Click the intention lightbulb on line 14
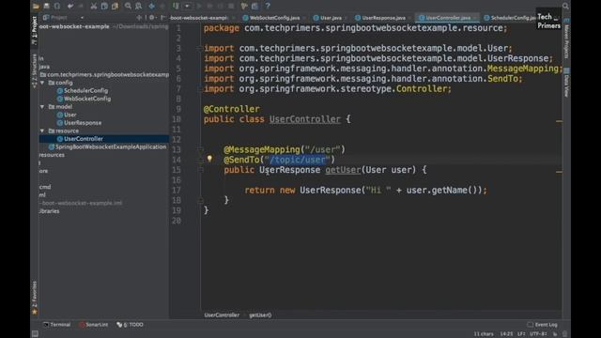 (x=209, y=158)
